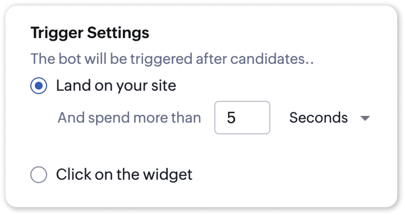Click the word "Settings" in the panel title

pos(118,33)
